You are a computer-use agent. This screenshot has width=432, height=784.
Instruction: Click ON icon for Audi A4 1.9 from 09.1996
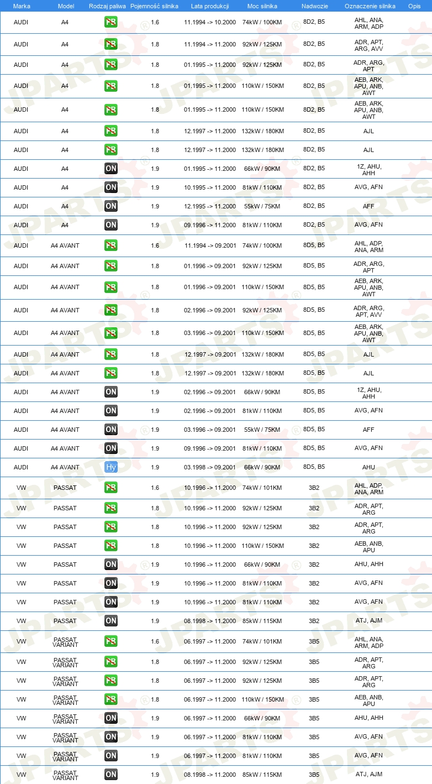tap(111, 225)
